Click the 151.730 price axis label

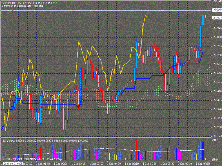click(217, 55)
